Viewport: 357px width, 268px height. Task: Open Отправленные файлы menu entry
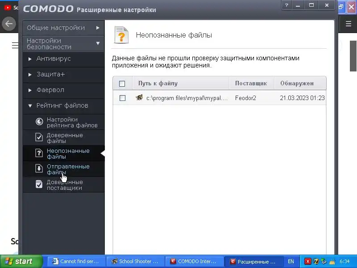pyautogui.click(x=63, y=169)
